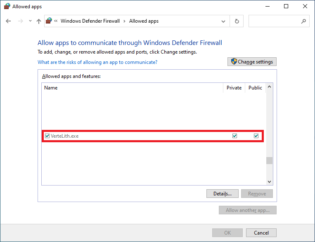Image resolution: width=315 pixels, height=242 pixels.
Task: Cancel the Allowed apps dialog
Action: pos(261,233)
